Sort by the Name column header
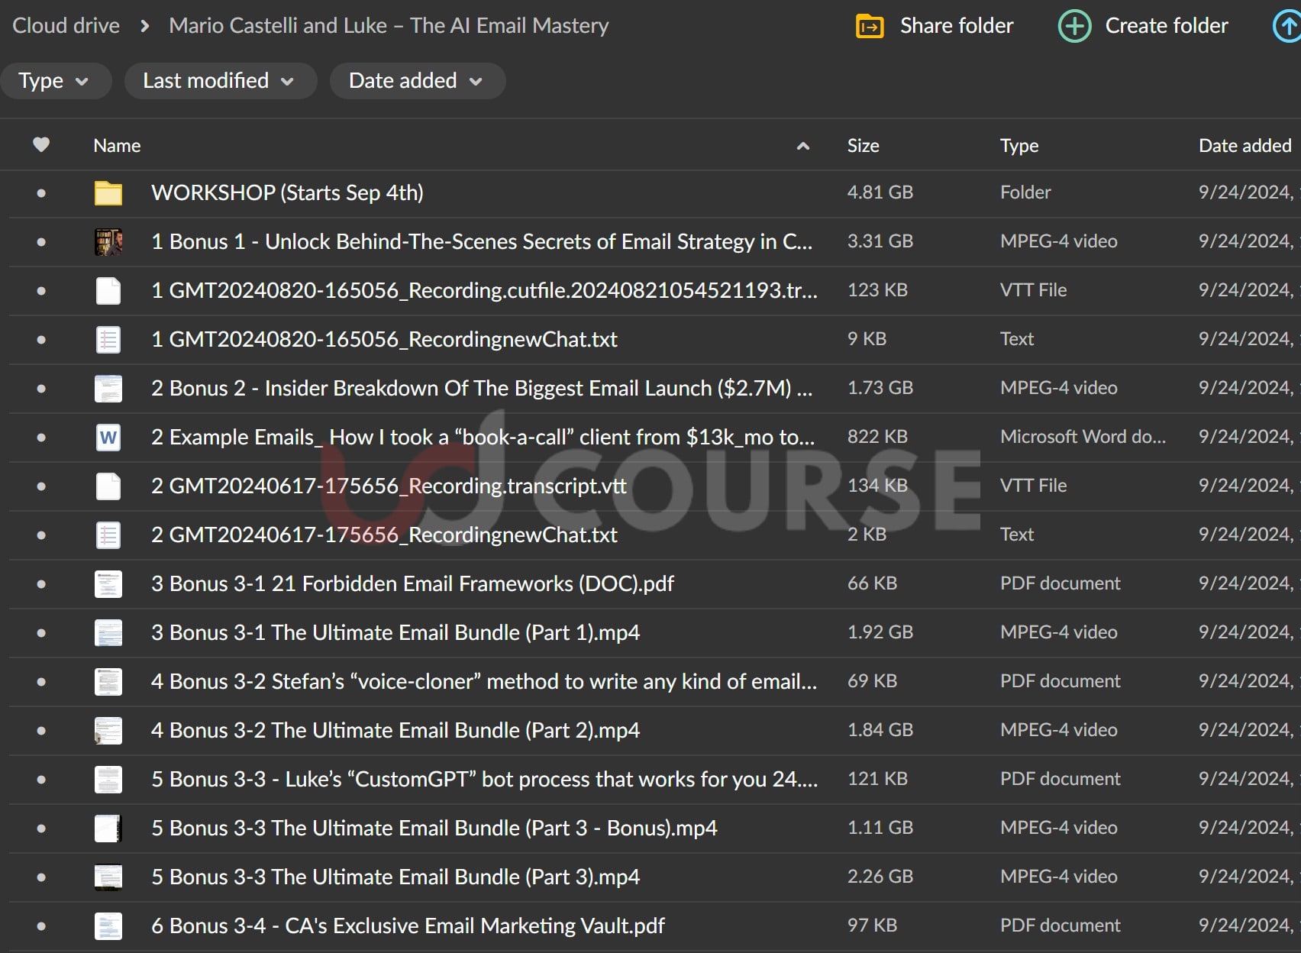Viewport: 1301px width, 953px height. tap(117, 146)
